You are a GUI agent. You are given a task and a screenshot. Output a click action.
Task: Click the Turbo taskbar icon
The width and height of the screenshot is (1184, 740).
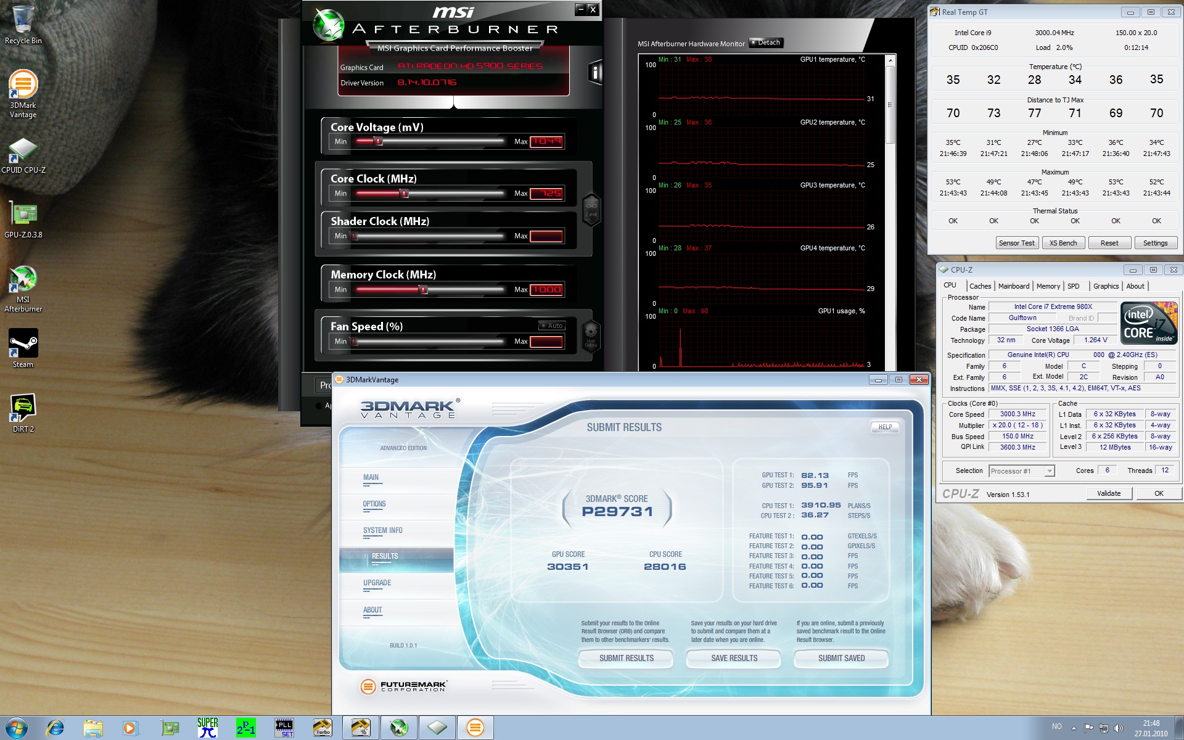pyautogui.click(x=323, y=728)
